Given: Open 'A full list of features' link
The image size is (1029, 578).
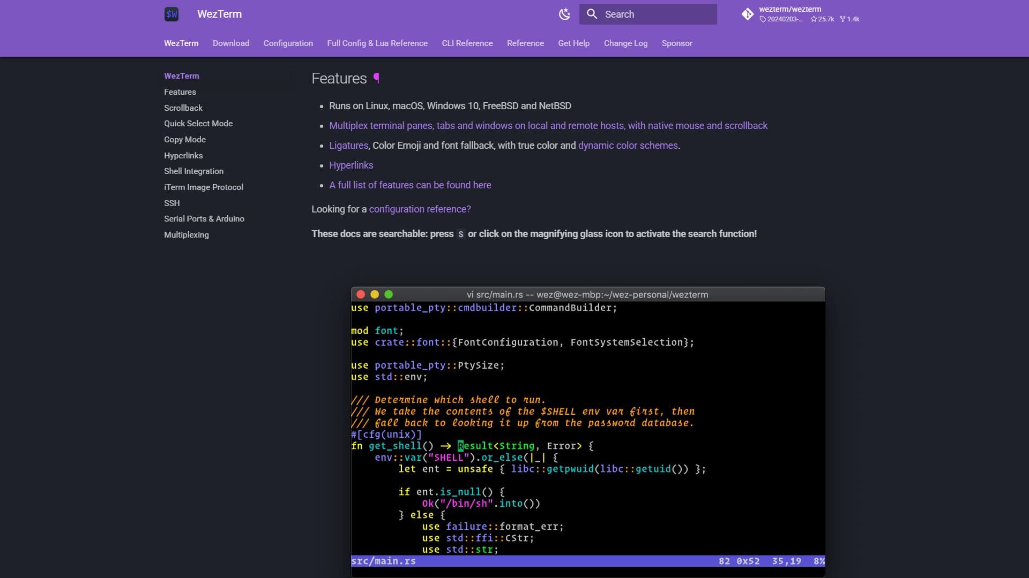Looking at the screenshot, I should pos(410,185).
